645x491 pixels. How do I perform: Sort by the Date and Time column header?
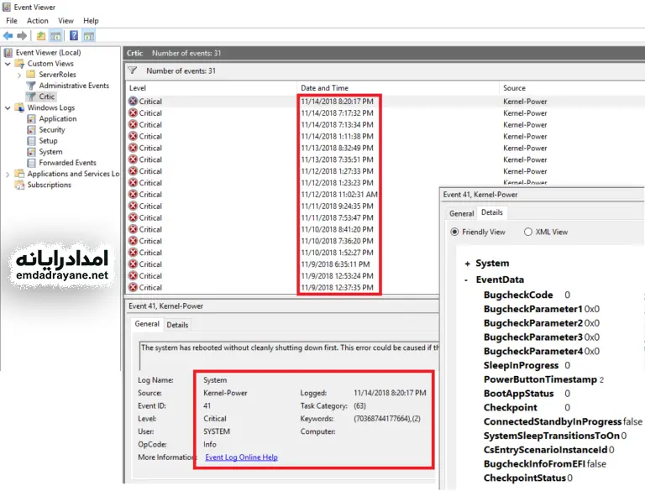398,87
